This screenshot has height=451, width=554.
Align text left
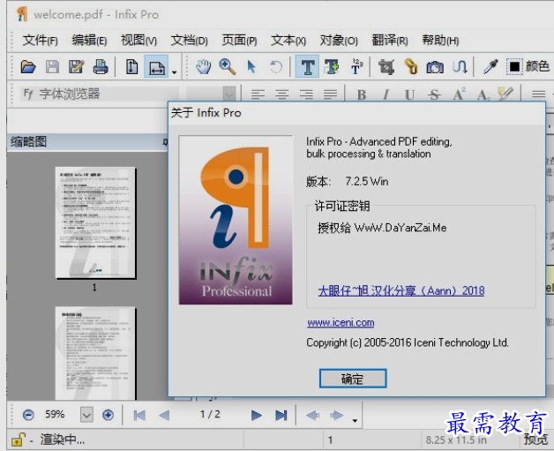[x=258, y=94]
